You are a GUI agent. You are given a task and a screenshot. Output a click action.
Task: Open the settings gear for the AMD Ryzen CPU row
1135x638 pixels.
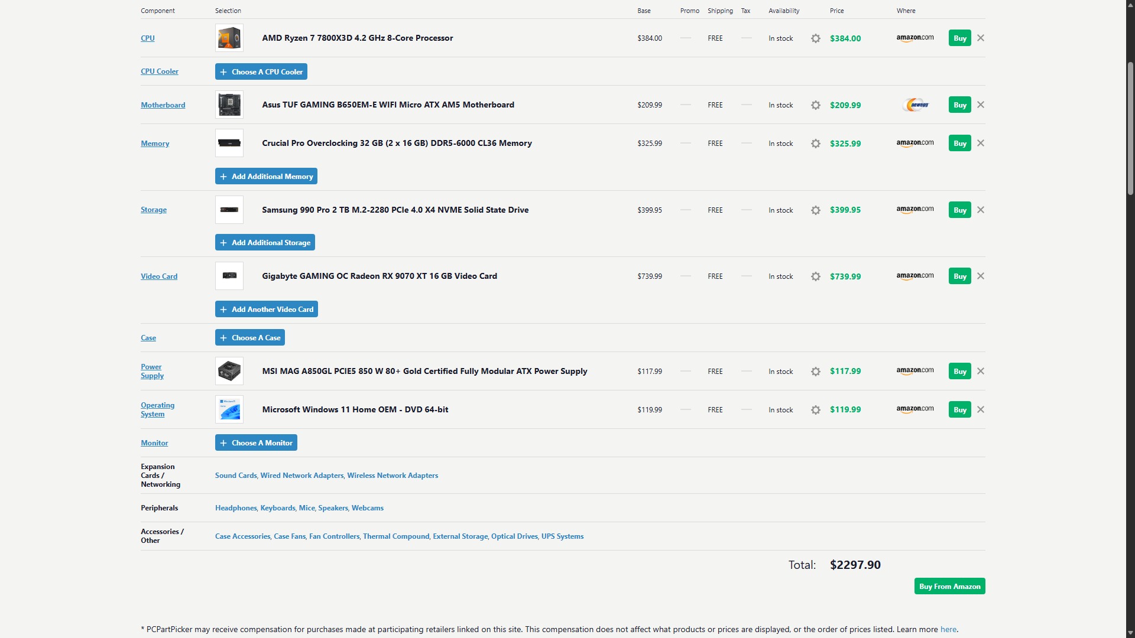tap(816, 38)
